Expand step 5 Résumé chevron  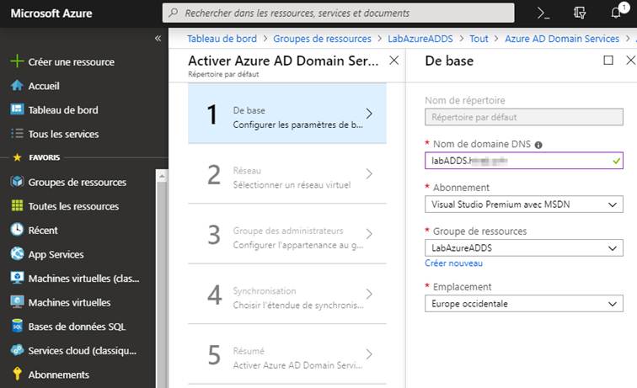coord(369,353)
